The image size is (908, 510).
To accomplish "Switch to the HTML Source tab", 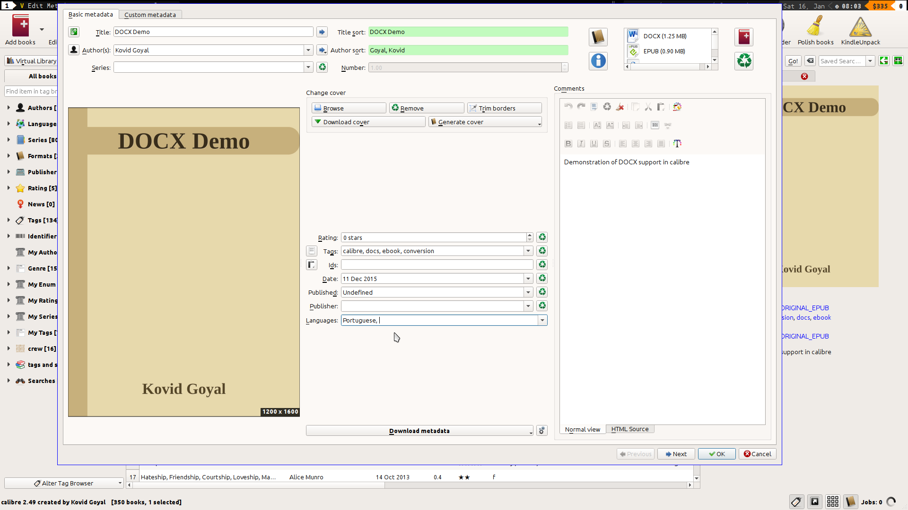I will coord(629,429).
